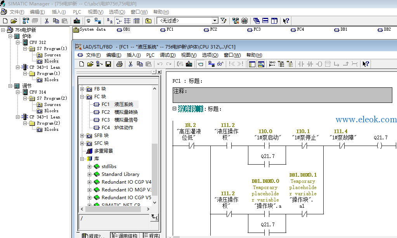397x238 pixels.
Task: Switch to the 调用结构 tab
Action: (125, 235)
